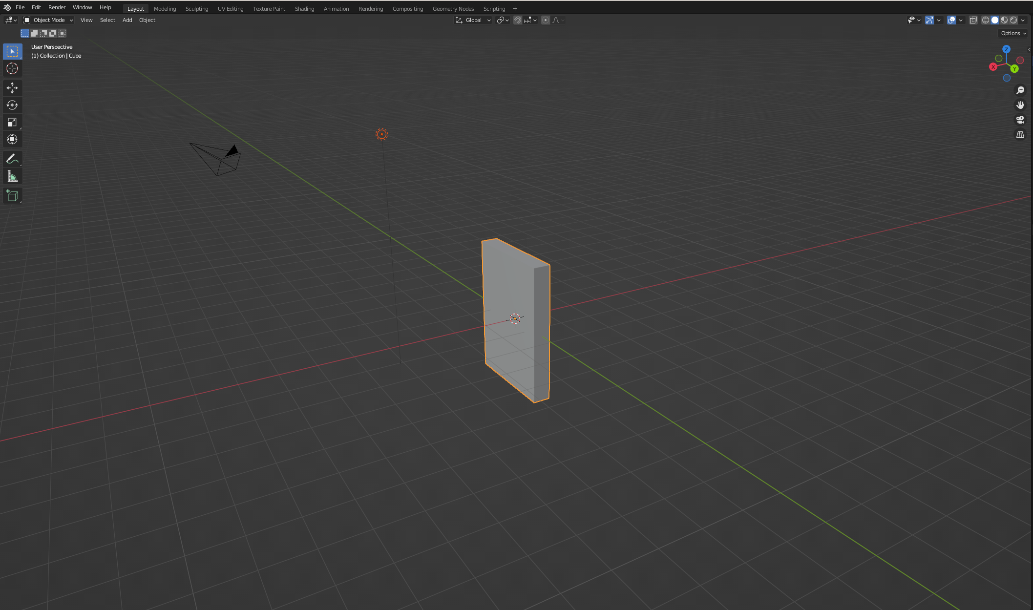Switch to the Shading workspace tab
Image resolution: width=1033 pixels, height=610 pixels.
(x=304, y=9)
